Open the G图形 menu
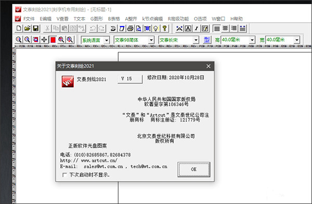 [x=97, y=19]
